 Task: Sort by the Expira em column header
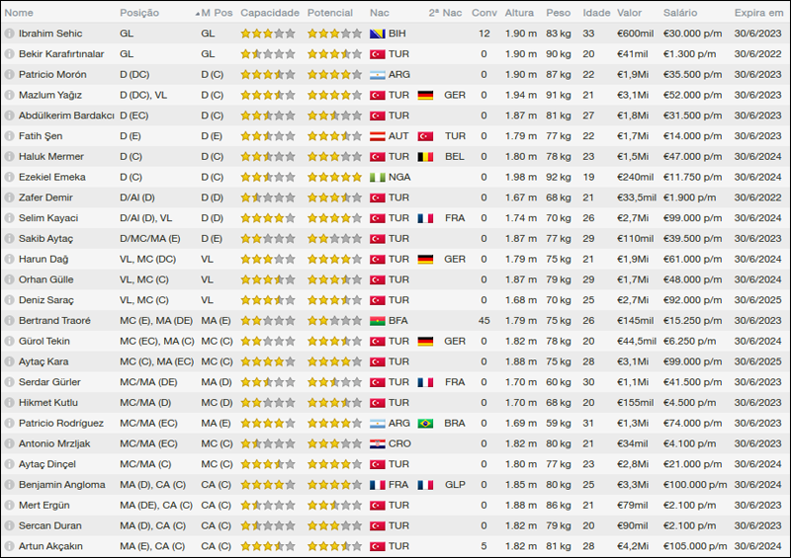click(x=760, y=13)
